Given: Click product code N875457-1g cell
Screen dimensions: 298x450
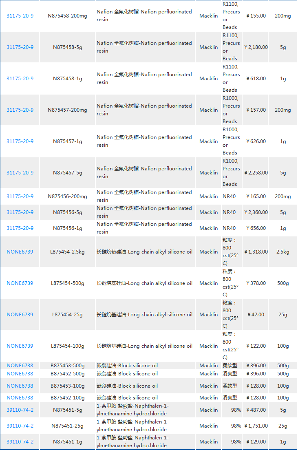Looking at the screenshot, I should click(67, 141).
